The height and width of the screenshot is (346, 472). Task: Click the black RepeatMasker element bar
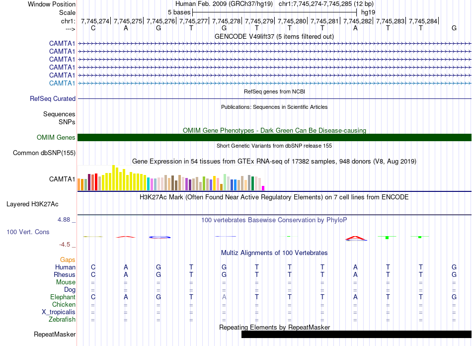[356, 334]
